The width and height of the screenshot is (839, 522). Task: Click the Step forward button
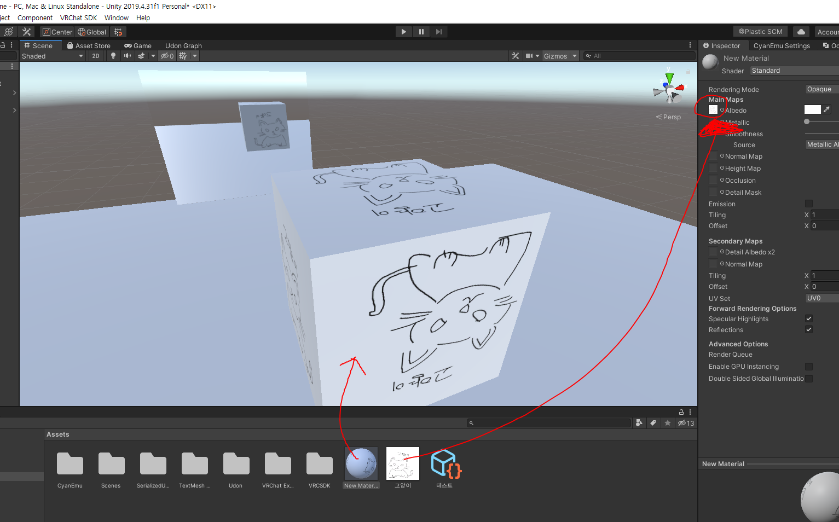[439, 32]
